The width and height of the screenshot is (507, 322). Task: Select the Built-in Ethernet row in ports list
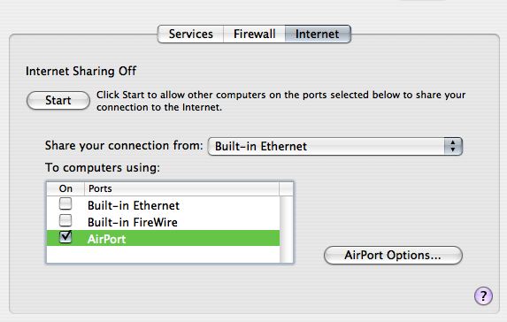tap(164, 205)
